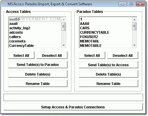Viewport: 148px width, 116px height.
Task: Select MEMOTABL in Paradox list
Action: coord(106,41)
